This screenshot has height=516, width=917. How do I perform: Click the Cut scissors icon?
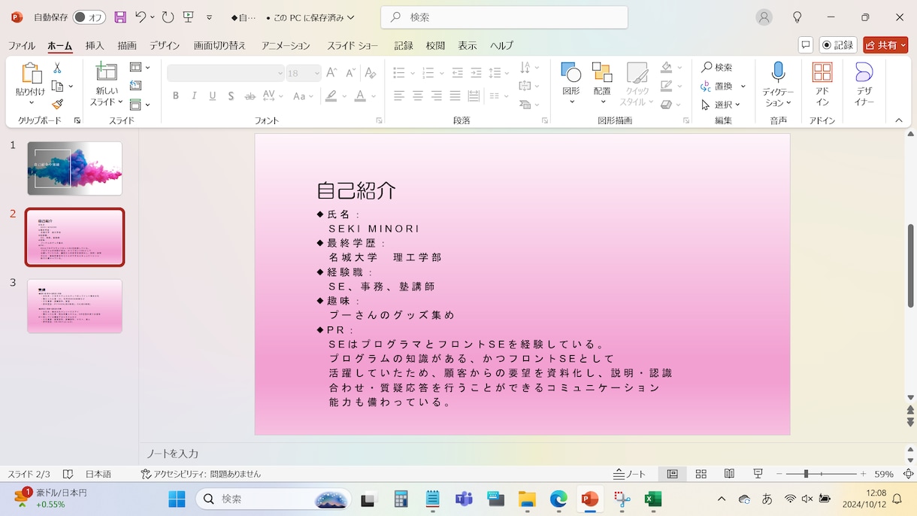(x=57, y=68)
